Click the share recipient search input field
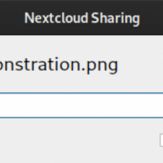163x163 pixels. pyautogui.click(x=81, y=106)
